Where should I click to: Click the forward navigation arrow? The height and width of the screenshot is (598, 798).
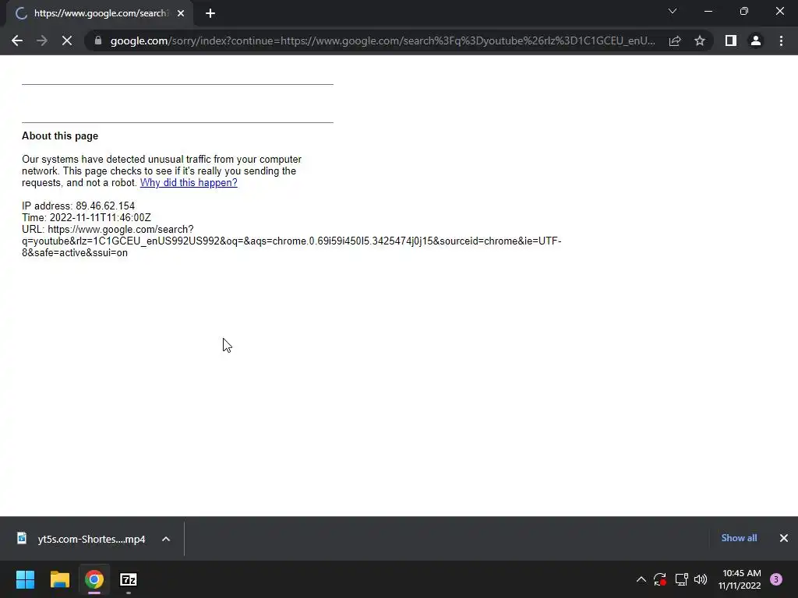pos(42,40)
